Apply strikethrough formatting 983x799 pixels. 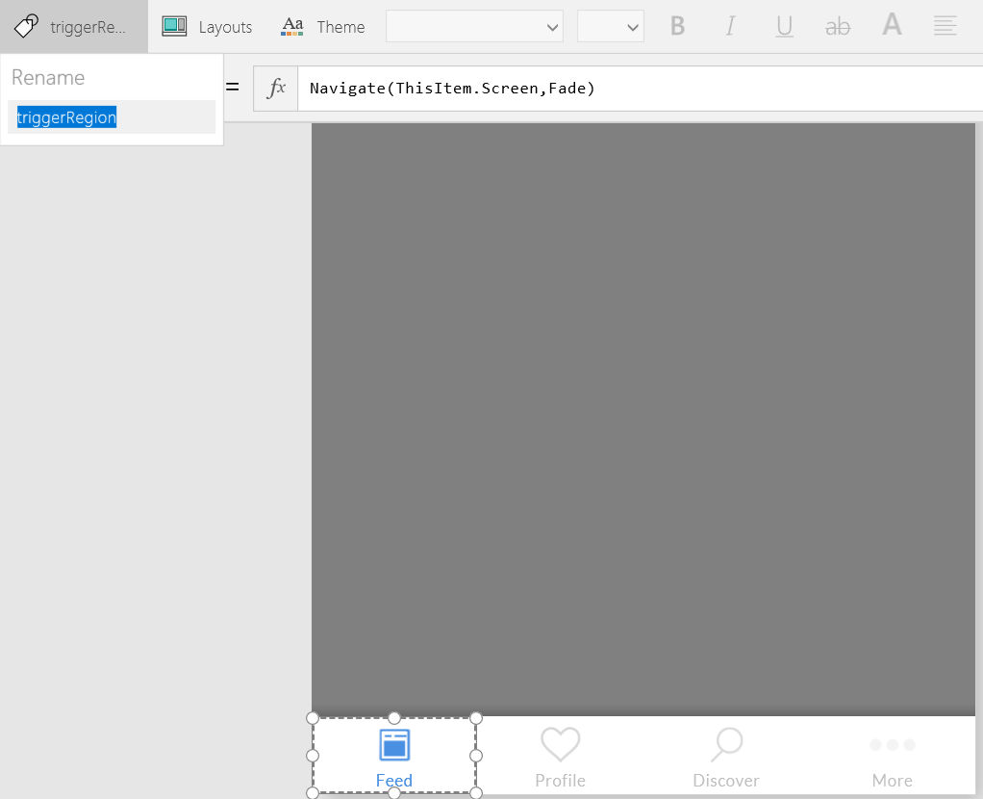[838, 27]
